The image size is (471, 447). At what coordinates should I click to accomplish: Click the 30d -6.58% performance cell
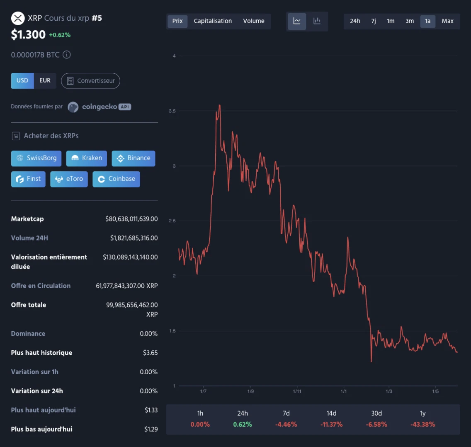pyautogui.click(x=376, y=419)
